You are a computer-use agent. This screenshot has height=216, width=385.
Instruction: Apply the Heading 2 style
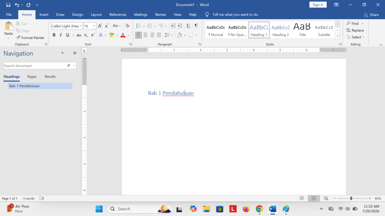(280, 30)
